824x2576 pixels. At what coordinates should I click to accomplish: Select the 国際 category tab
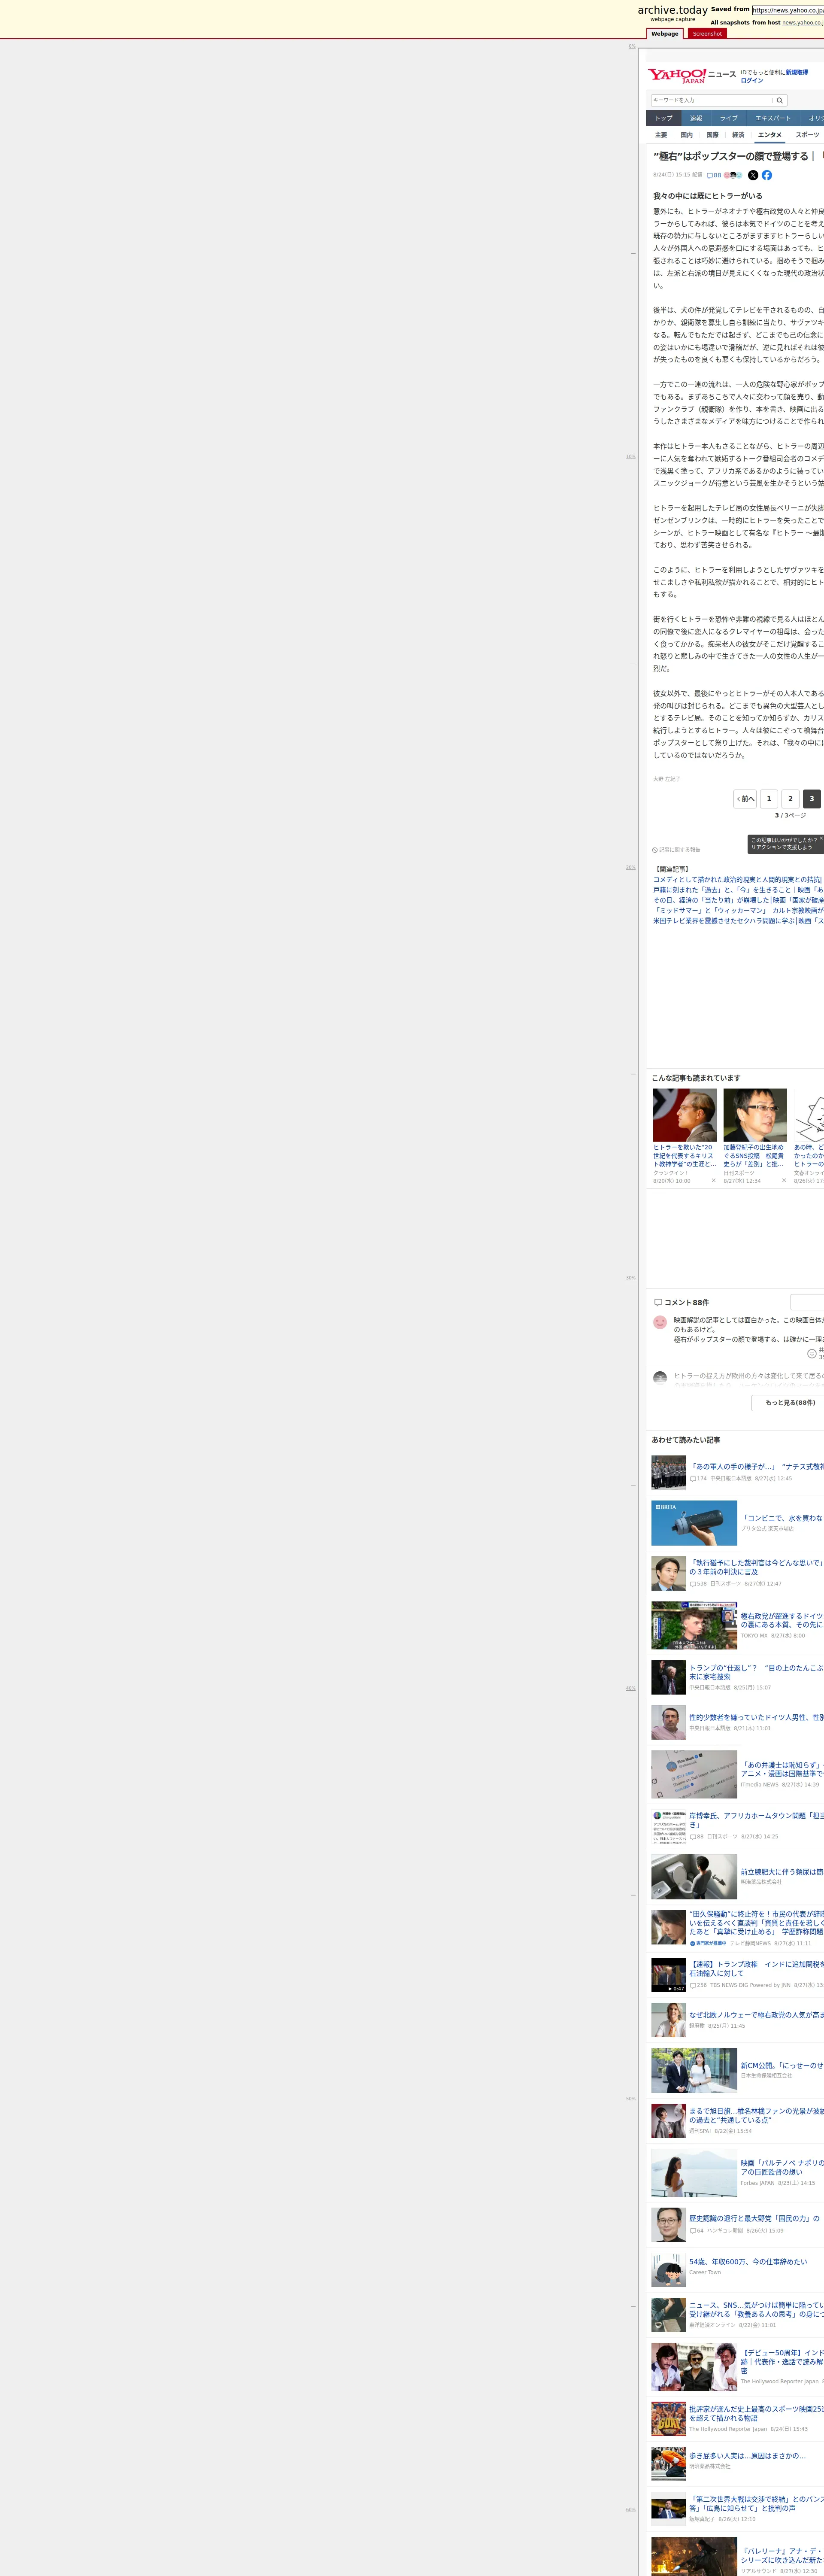point(712,134)
